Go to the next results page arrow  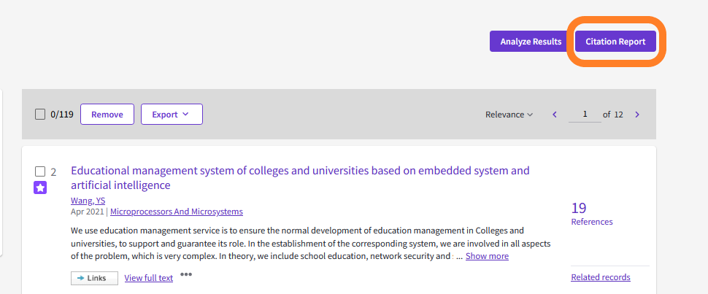point(637,115)
